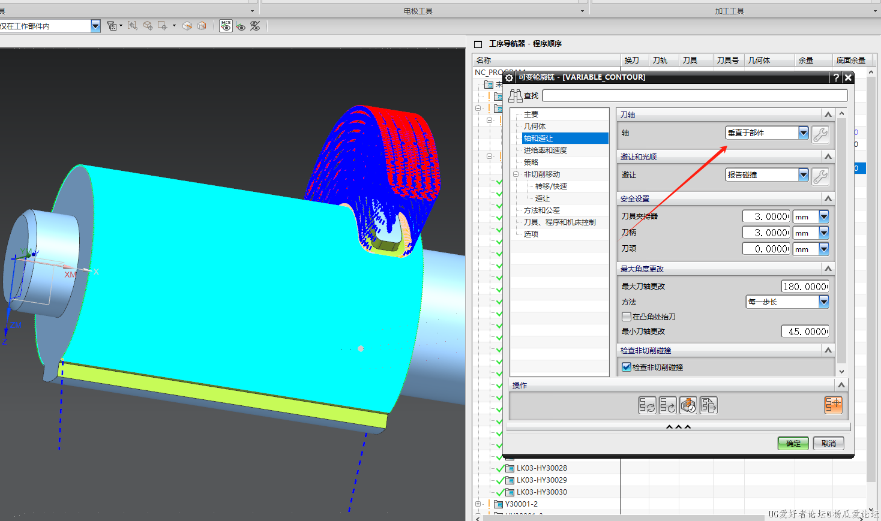The width and height of the screenshot is (881, 521).
Task: Click wrench edit icon next to avoidance setting
Action: click(820, 176)
